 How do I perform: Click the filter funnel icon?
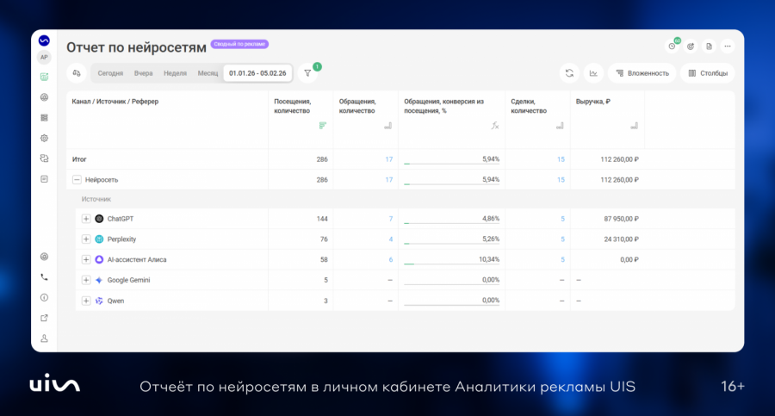(307, 73)
